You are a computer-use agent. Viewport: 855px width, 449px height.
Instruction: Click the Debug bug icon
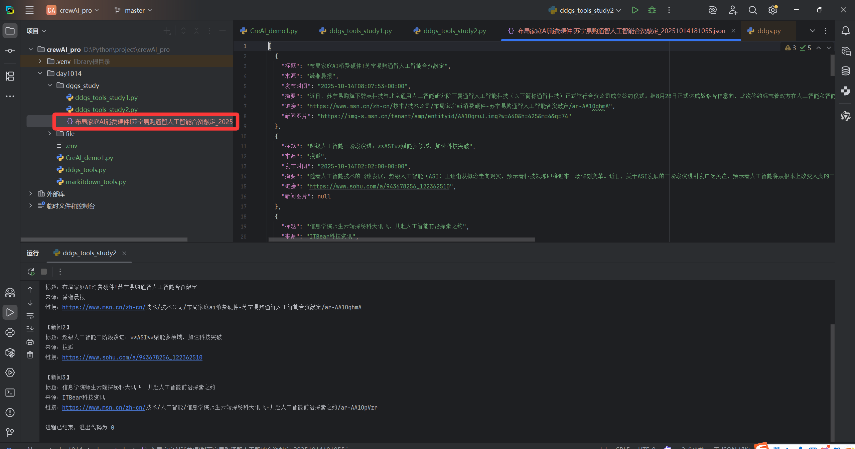click(652, 10)
